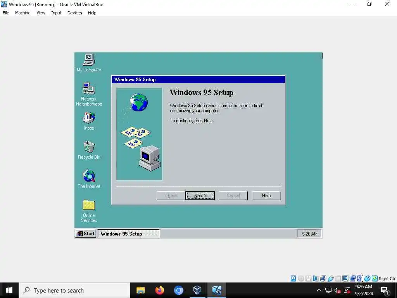397x298 pixels.
Task: Click the VirtualBox display status icon
Action: point(345,279)
